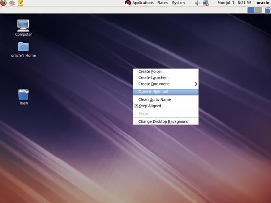271x203 pixels.
Task: Choose Create Folder from context menu
Action: point(165,72)
